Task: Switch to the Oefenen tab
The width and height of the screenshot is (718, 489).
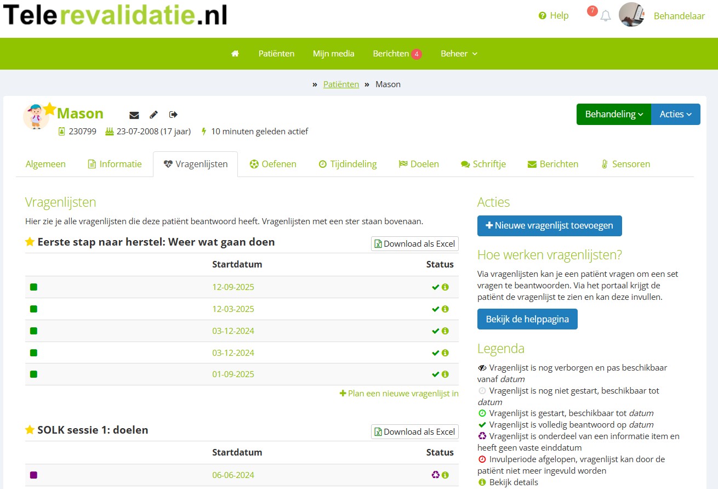Action: pos(273,164)
